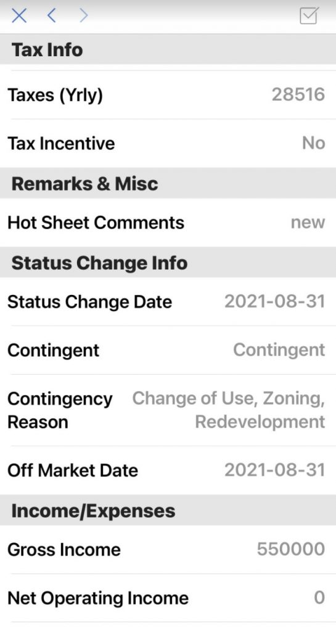Tap the Contingency Reason row
Screen dimensions: 336x632
pyautogui.click(x=168, y=410)
